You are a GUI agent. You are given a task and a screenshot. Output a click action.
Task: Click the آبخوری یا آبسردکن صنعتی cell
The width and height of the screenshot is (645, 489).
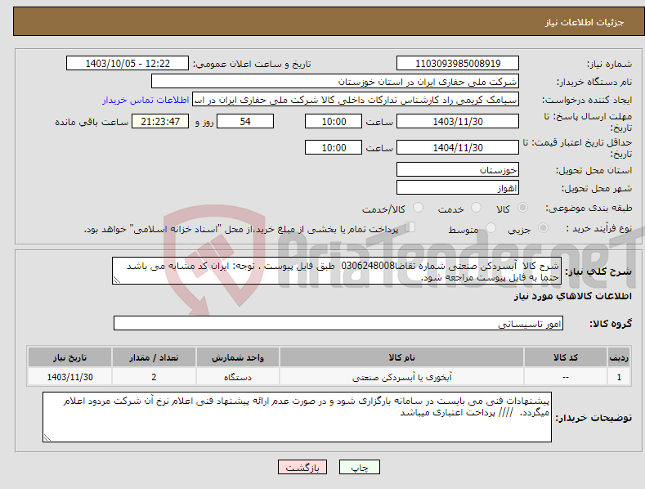[401, 377]
